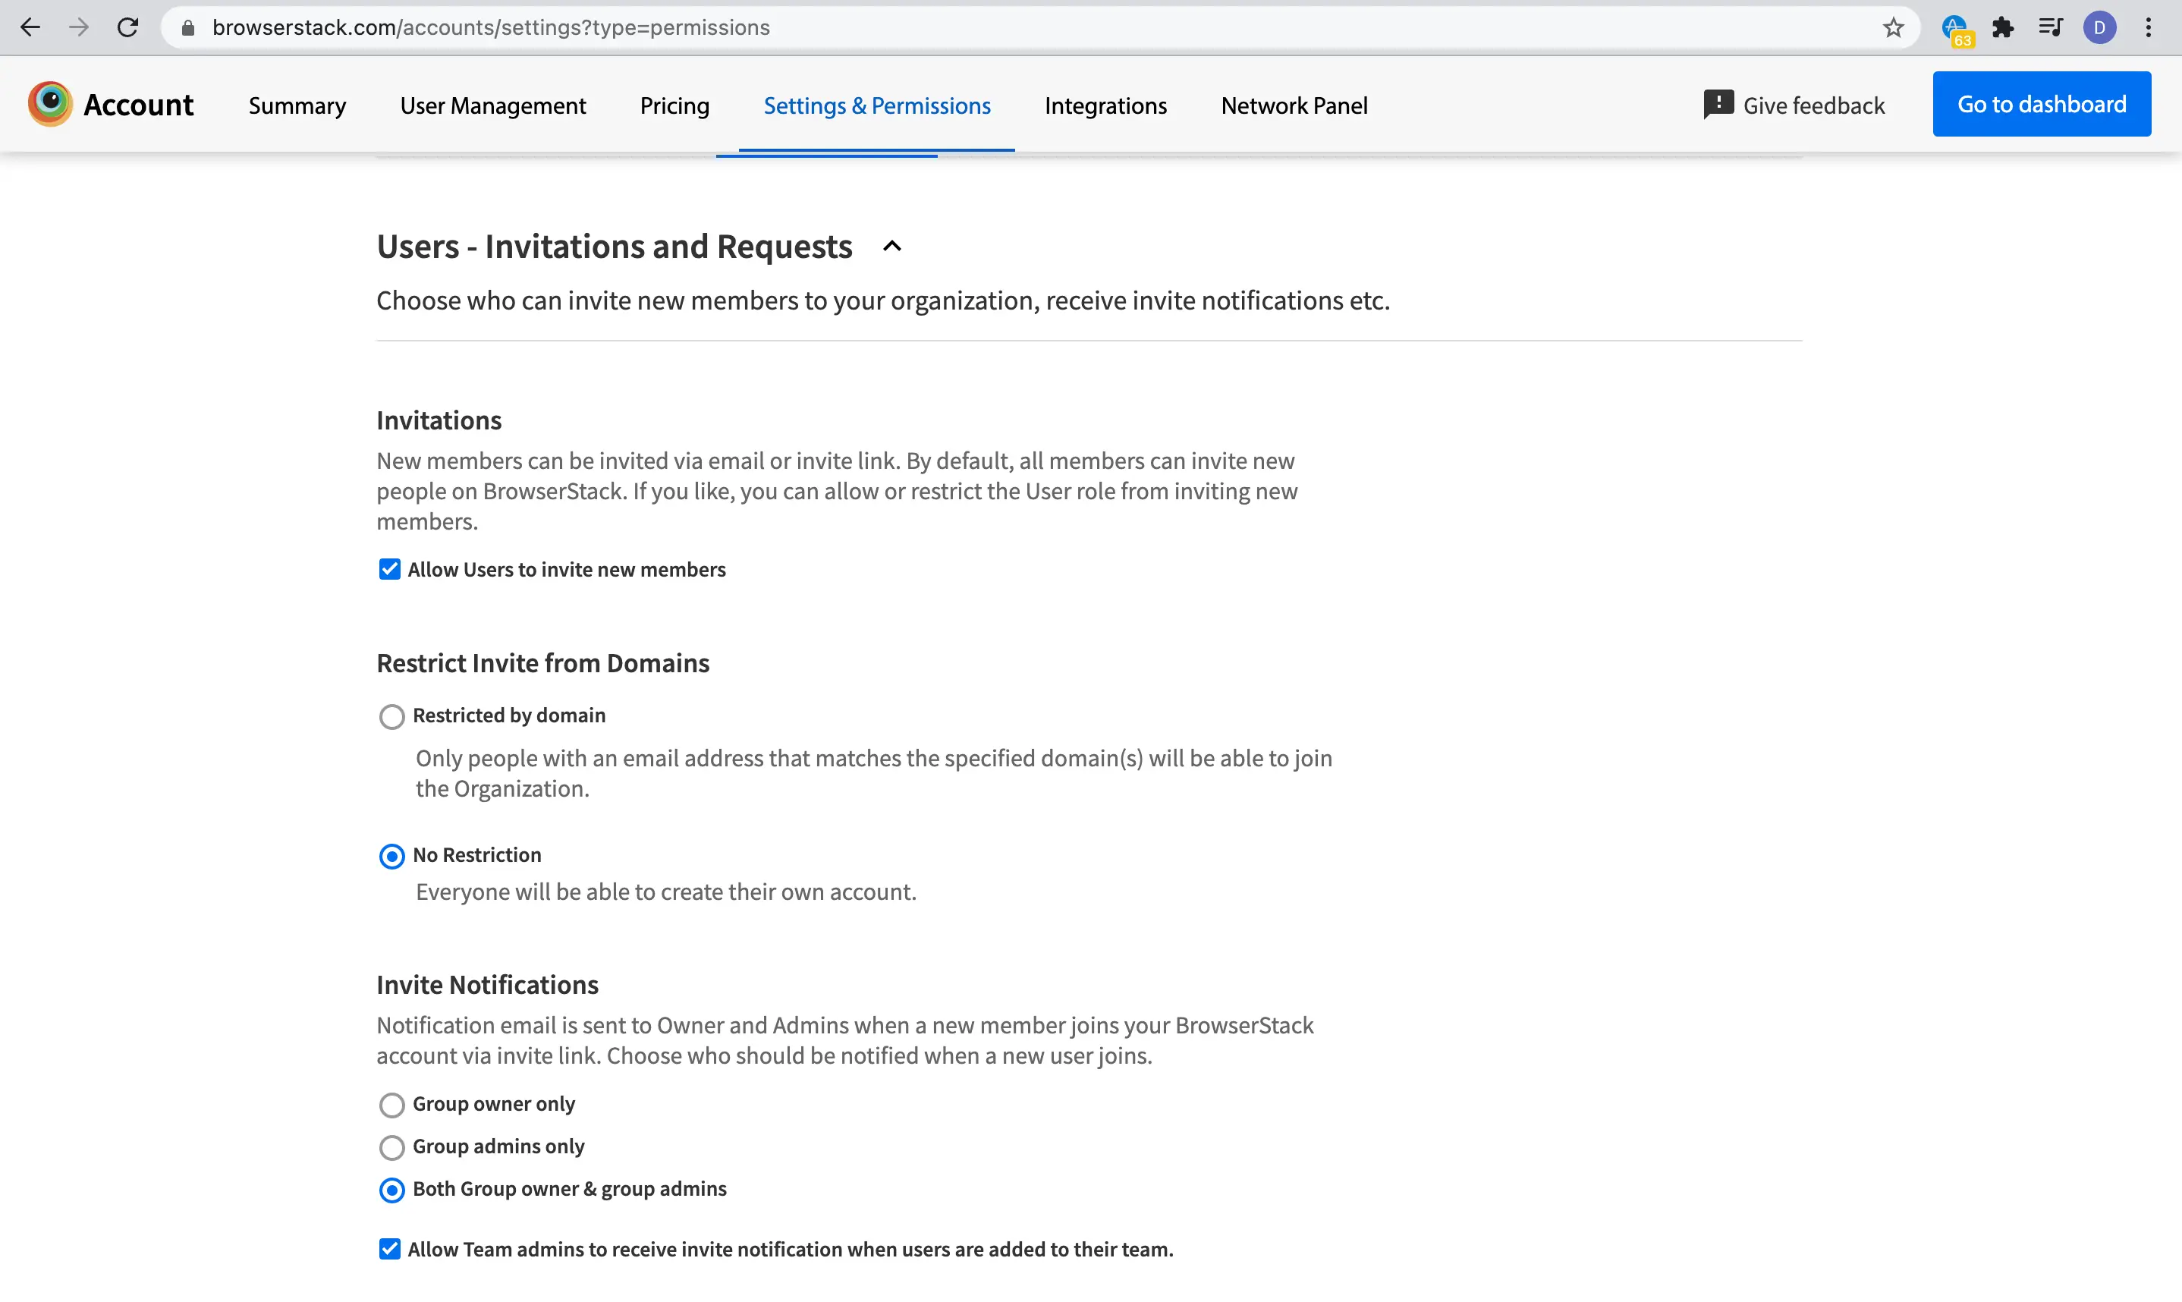Choose Group owner only notification
The width and height of the screenshot is (2182, 1302).
pos(392,1105)
